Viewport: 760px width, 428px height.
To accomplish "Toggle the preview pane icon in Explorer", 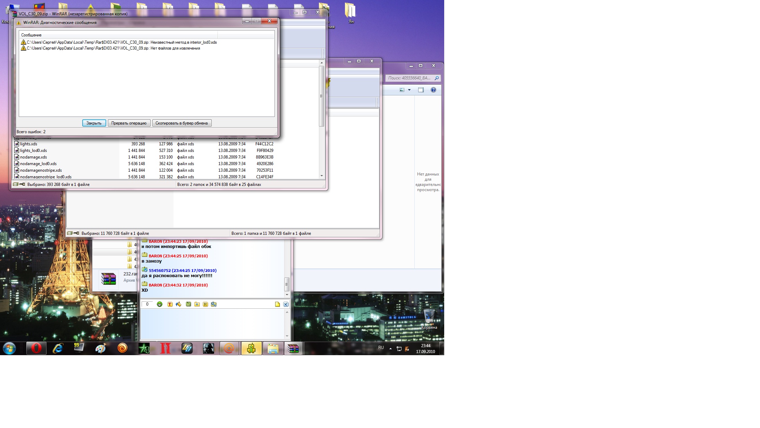I will point(421,90).
